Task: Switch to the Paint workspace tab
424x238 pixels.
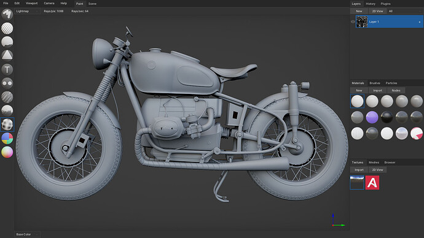Action: click(80, 4)
